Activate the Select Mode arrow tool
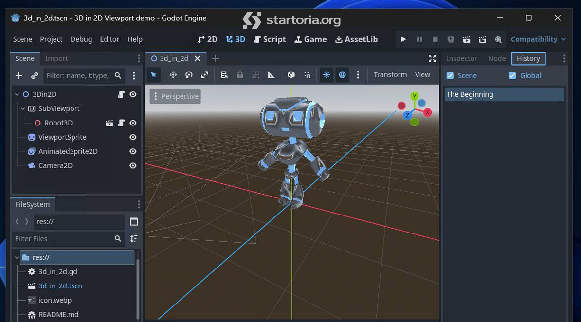This screenshot has width=581, height=322. pyautogui.click(x=154, y=75)
